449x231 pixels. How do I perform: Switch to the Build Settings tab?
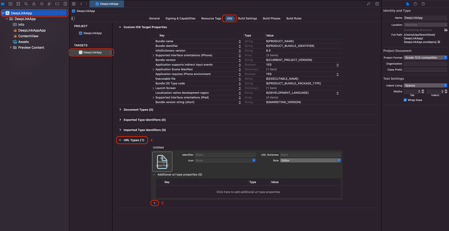pos(247,18)
